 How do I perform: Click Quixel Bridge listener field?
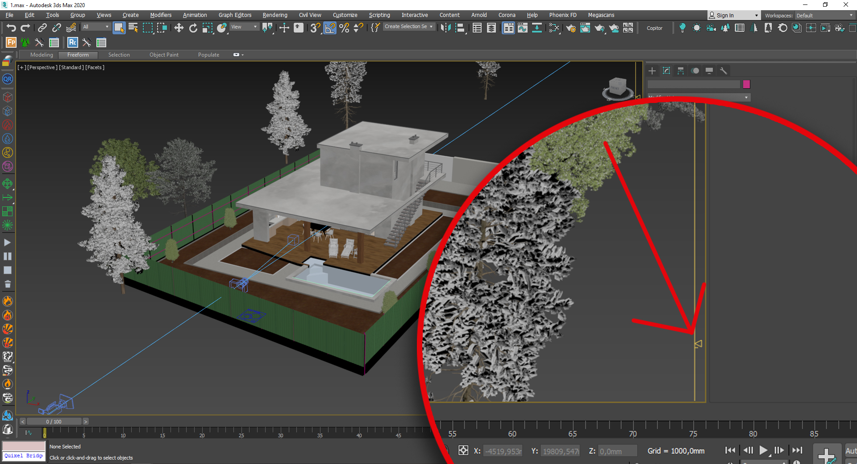[x=24, y=456]
